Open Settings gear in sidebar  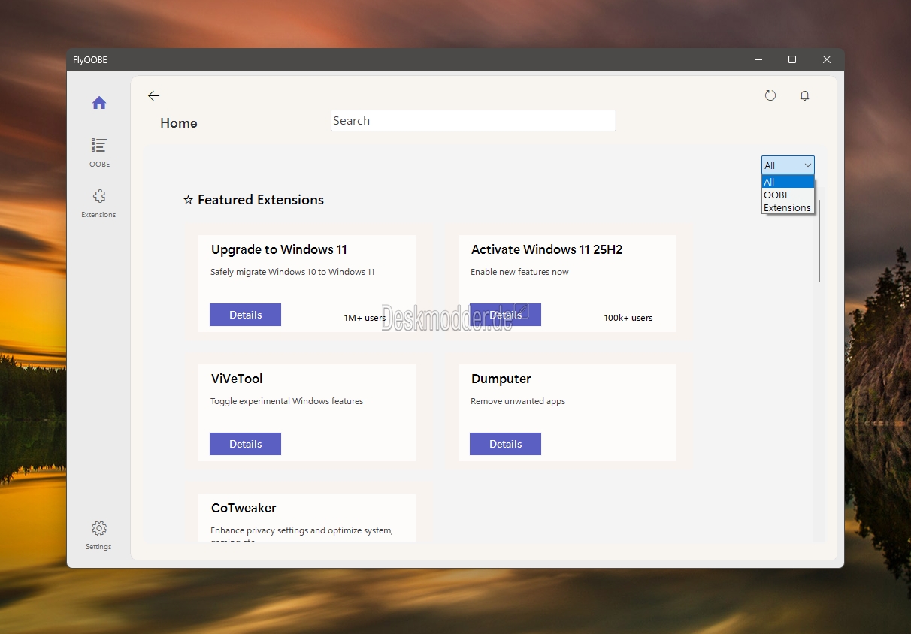click(99, 528)
